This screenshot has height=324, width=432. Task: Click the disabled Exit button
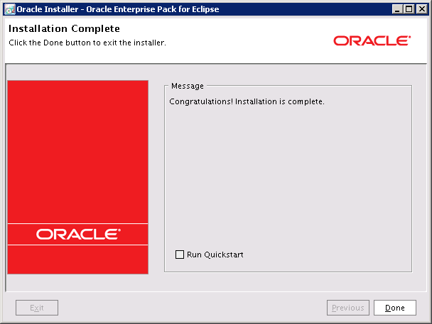pyautogui.click(x=37, y=308)
